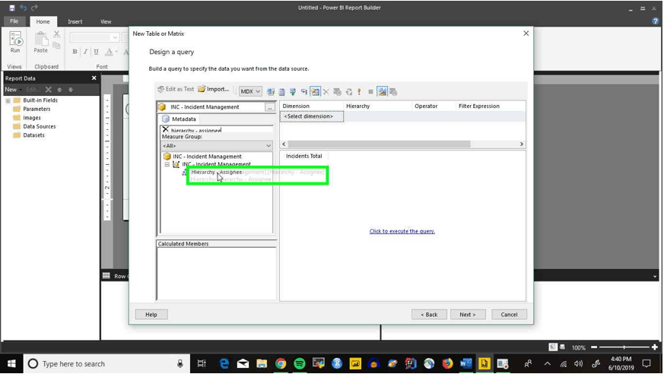
Task: Click the Cancel button
Action: (x=509, y=315)
